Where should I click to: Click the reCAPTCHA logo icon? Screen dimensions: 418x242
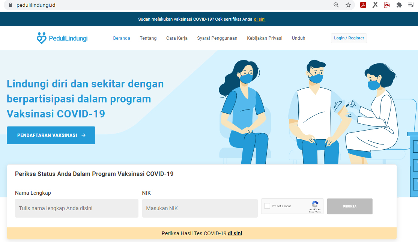tap(315, 204)
